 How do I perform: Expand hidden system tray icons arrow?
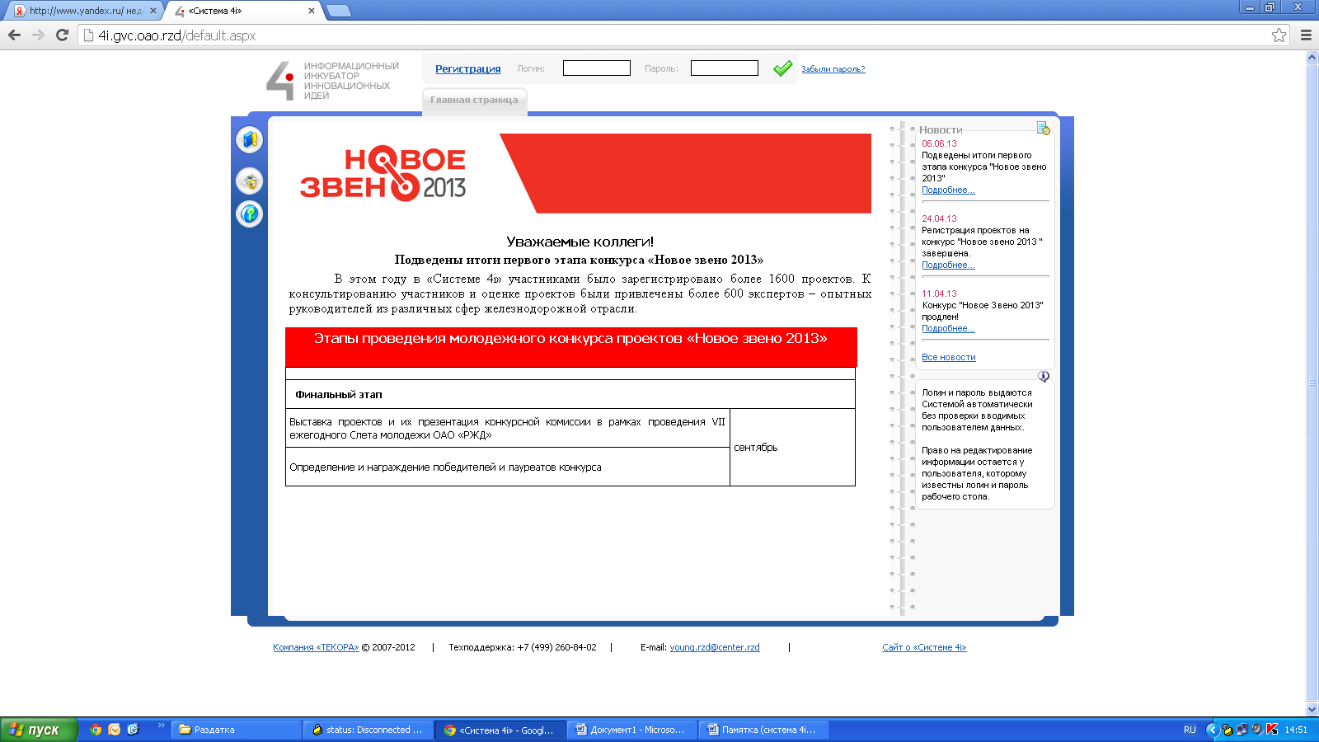pos(1211,730)
